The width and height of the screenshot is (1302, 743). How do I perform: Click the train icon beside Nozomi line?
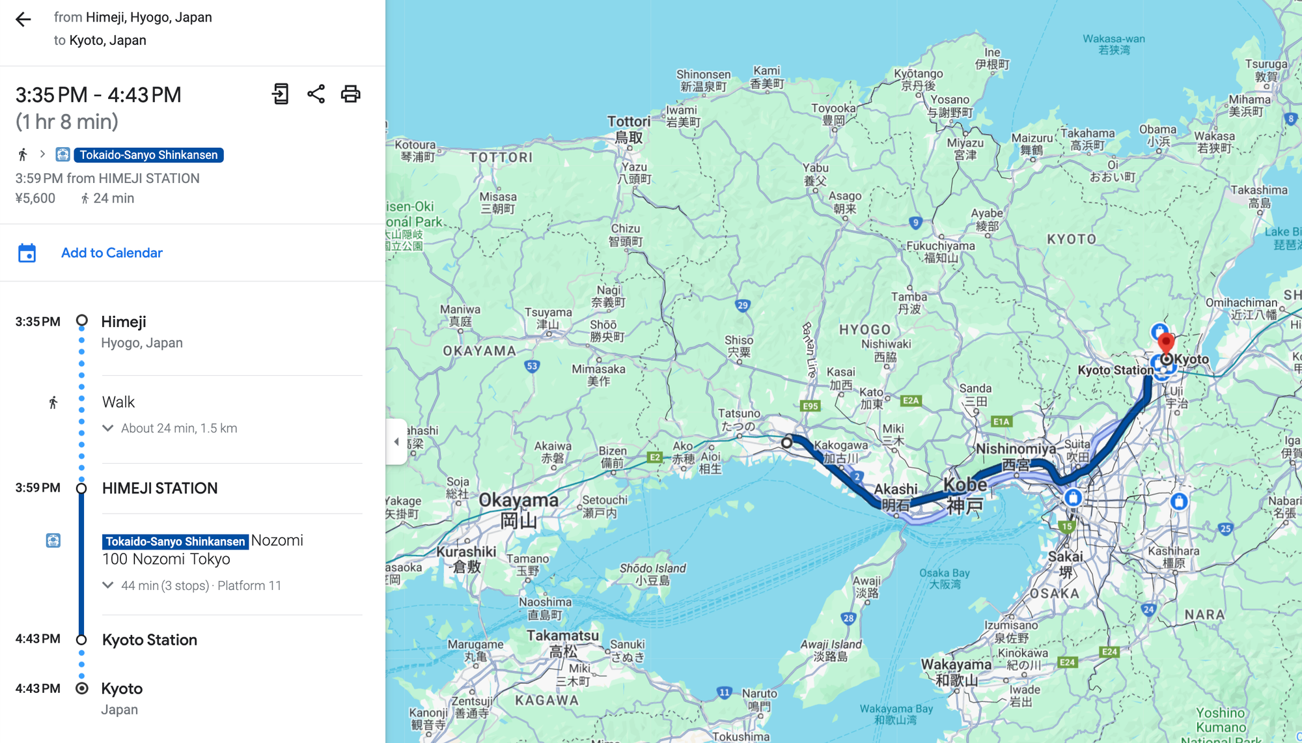(53, 540)
